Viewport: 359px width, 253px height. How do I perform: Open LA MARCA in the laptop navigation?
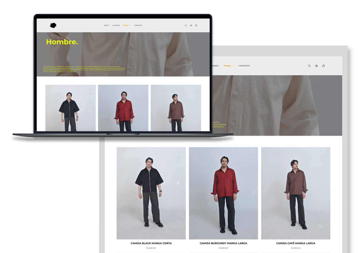point(116,25)
